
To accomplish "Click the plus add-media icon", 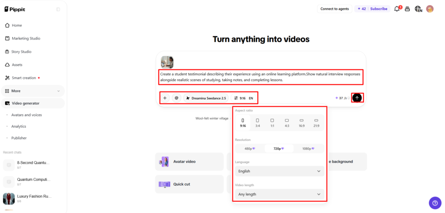I will click(x=165, y=98).
